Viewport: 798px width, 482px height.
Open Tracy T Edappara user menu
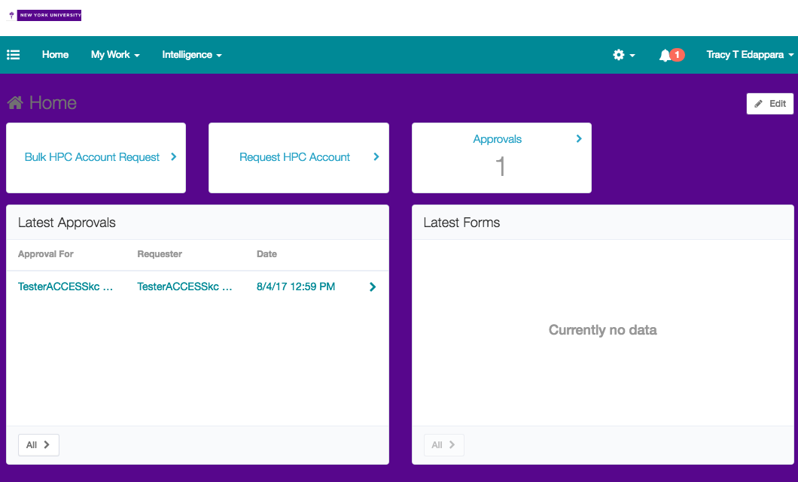[x=750, y=55]
